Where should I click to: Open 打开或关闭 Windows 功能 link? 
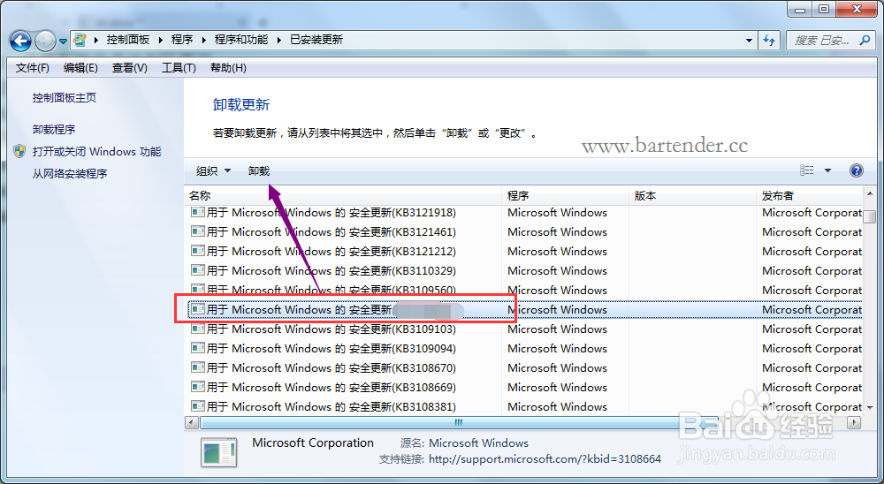coord(96,152)
